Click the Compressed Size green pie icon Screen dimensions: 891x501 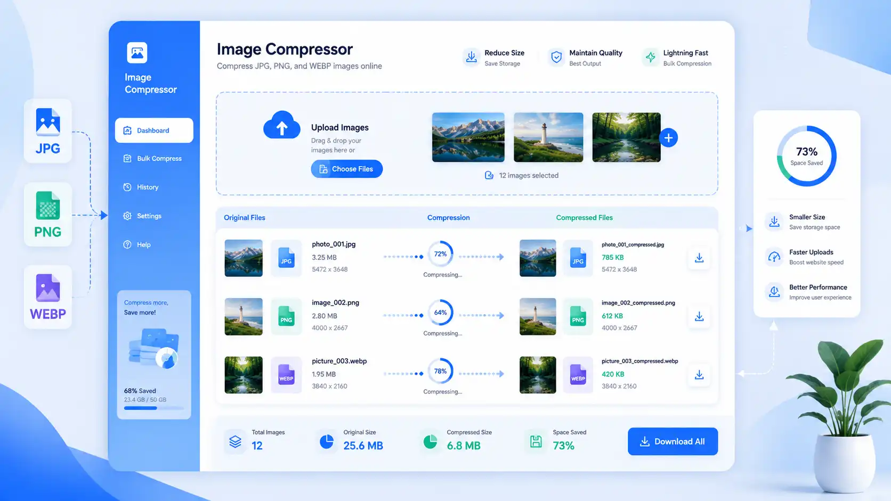pos(430,441)
